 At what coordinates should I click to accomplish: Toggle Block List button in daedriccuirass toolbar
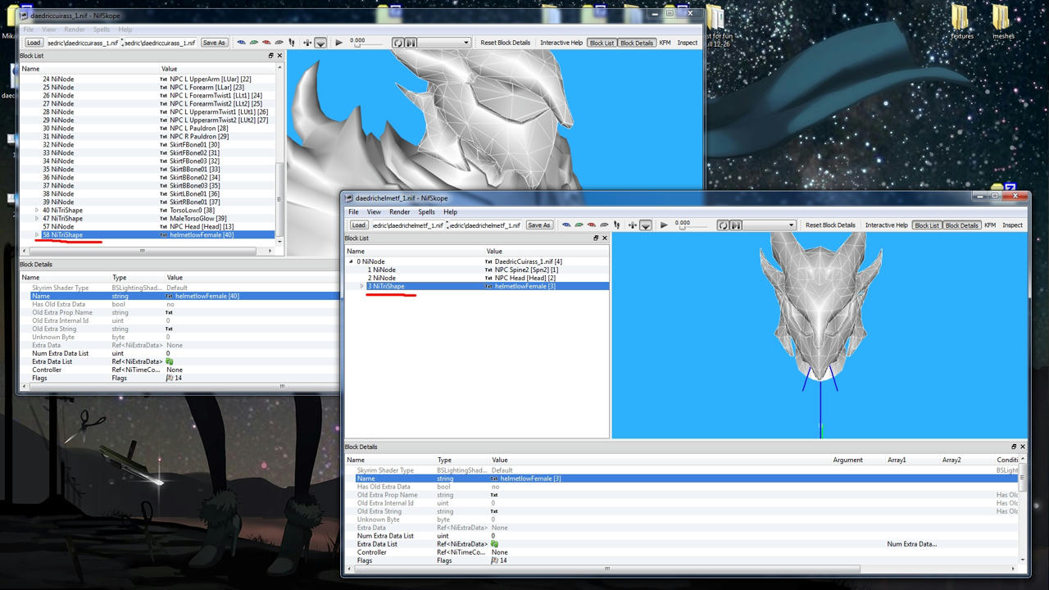(x=602, y=43)
